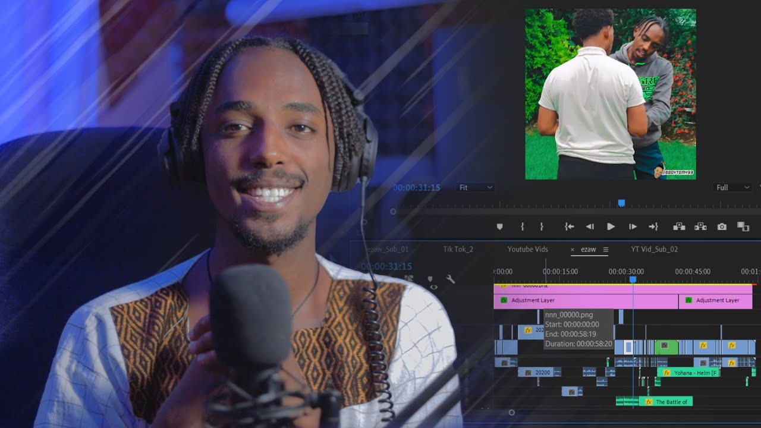Click the timeline playhead handle
The image size is (761, 428).
tap(633, 279)
